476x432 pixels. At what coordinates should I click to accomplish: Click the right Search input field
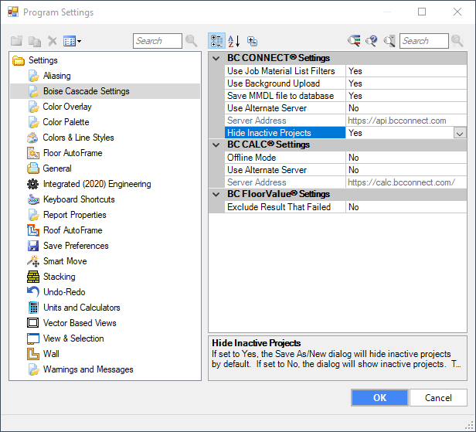point(423,41)
